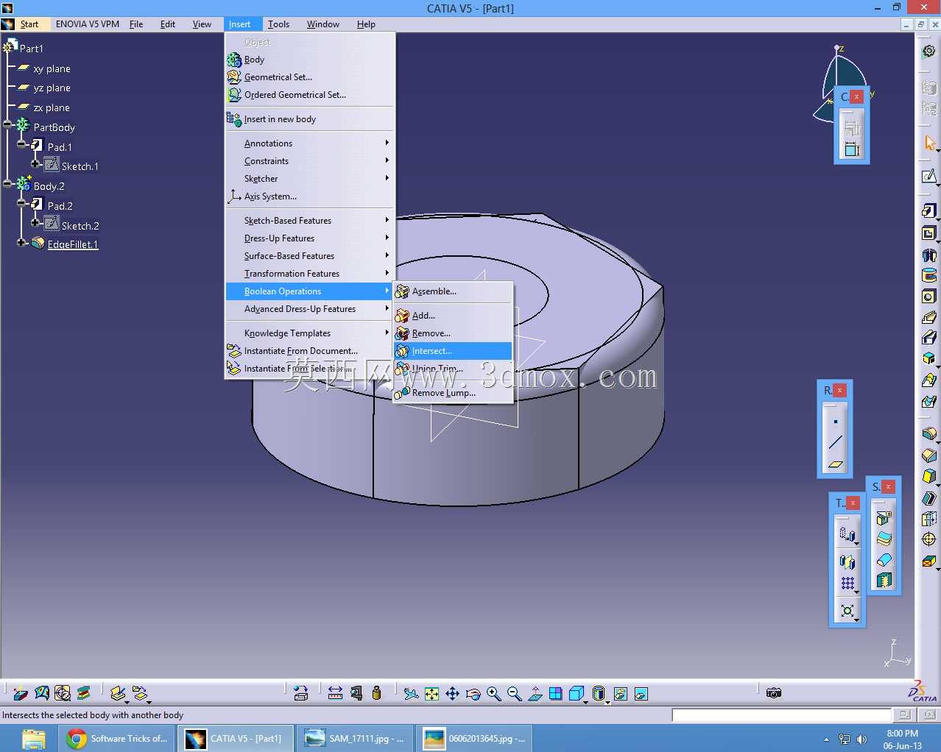Image resolution: width=941 pixels, height=752 pixels.
Task: Open SAM_17111.jpg taskbar item
Action: [356, 738]
